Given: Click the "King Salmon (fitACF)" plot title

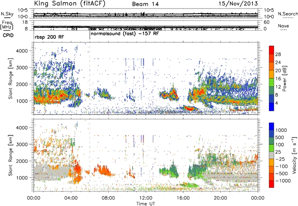Looking at the screenshot, I should [70, 4].
